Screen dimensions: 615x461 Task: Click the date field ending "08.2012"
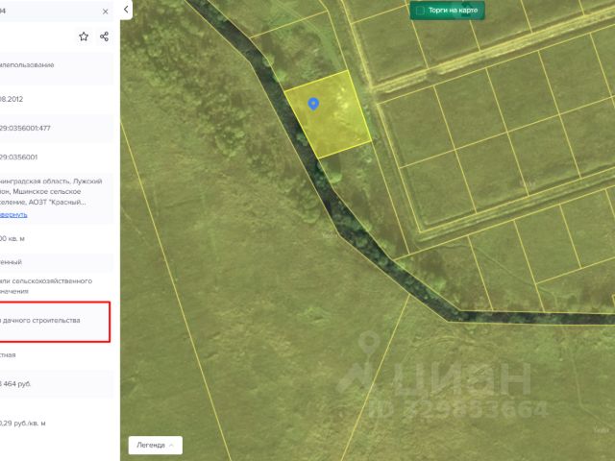tap(12, 99)
